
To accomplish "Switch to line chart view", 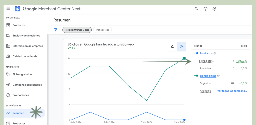I will [x=182, y=47].
